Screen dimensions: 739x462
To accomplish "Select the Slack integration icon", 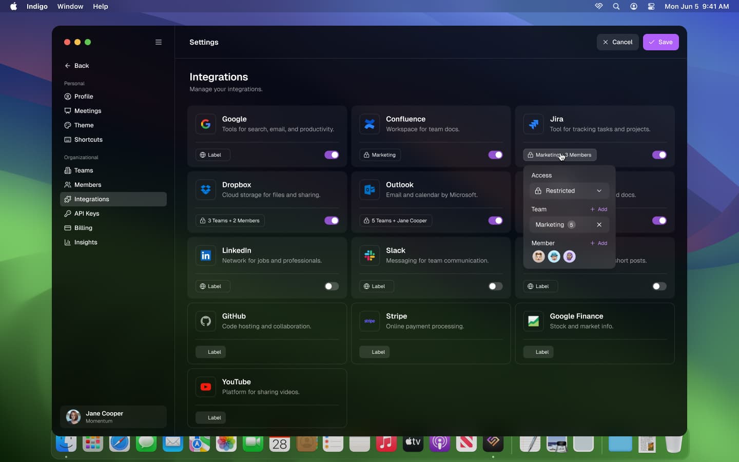I will tap(369, 255).
